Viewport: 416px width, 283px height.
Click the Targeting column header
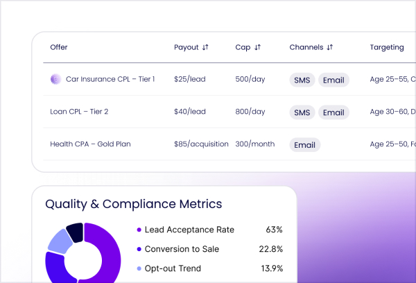coord(387,47)
